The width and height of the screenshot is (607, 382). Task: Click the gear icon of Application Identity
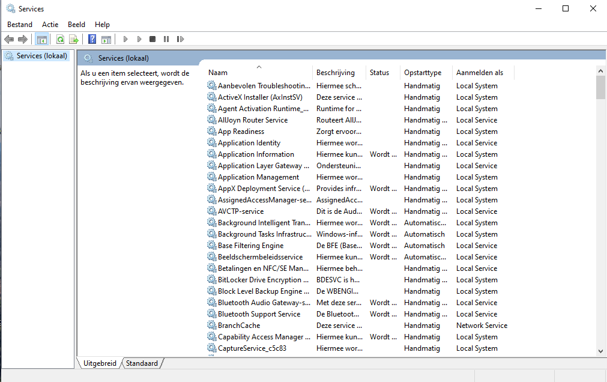211,142
